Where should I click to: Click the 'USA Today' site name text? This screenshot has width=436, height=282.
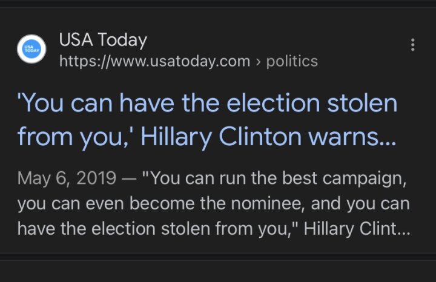pyautogui.click(x=103, y=40)
